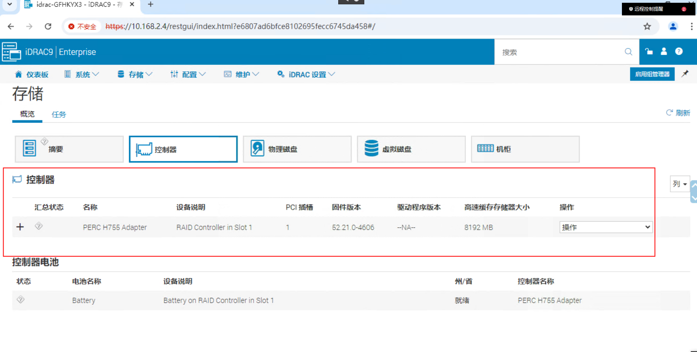Open the help question mark icon
This screenshot has height=352, width=697.
tap(679, 51)
